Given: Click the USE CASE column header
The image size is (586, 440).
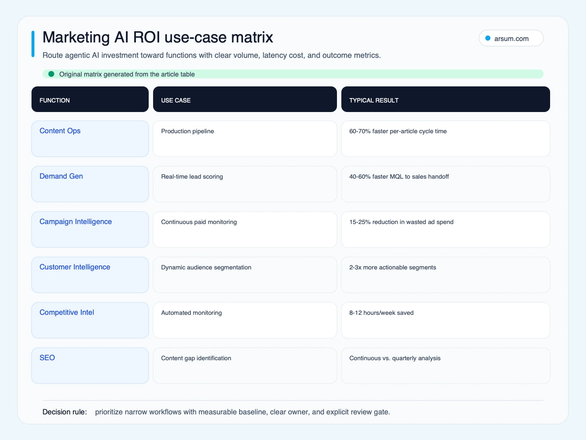Looking at the screenshot, I should pyautogui.click(x=245, y=99).
